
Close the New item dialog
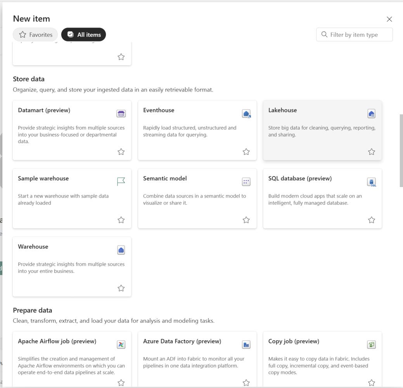[389, 19]
